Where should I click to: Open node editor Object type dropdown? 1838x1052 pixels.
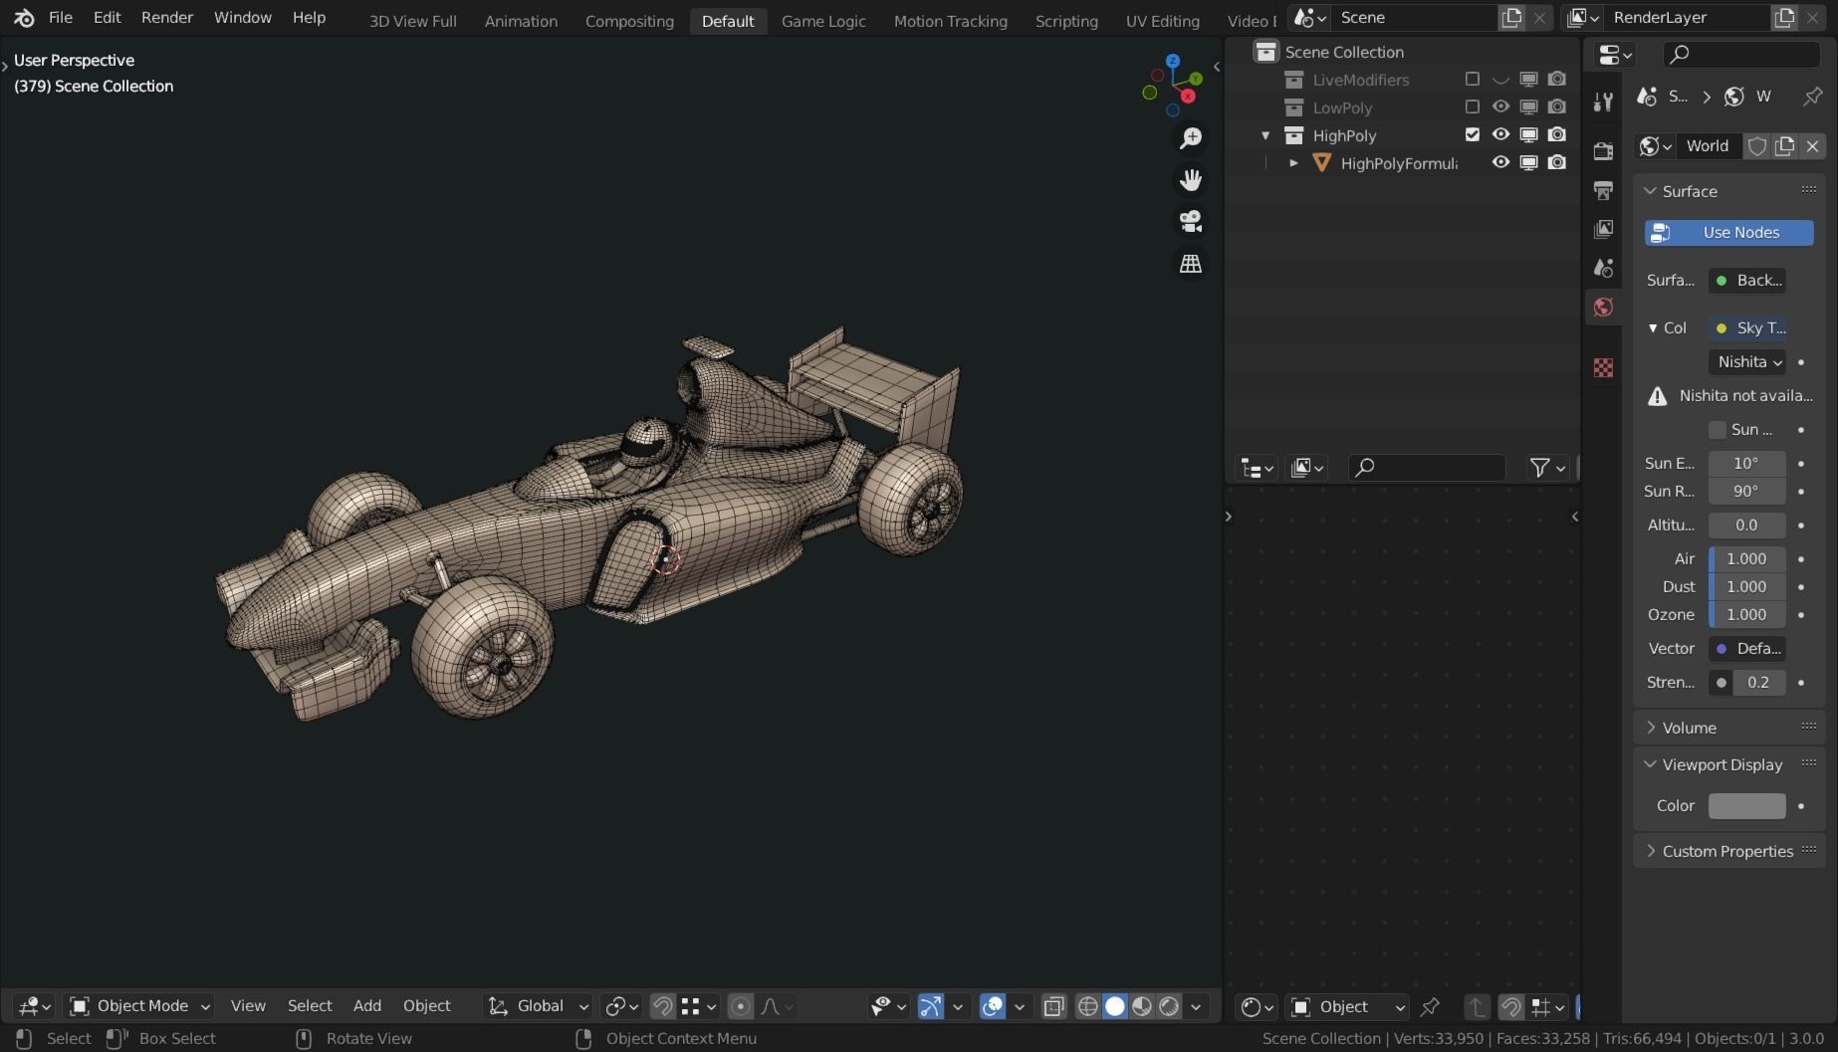[x=1347, y=1007]
